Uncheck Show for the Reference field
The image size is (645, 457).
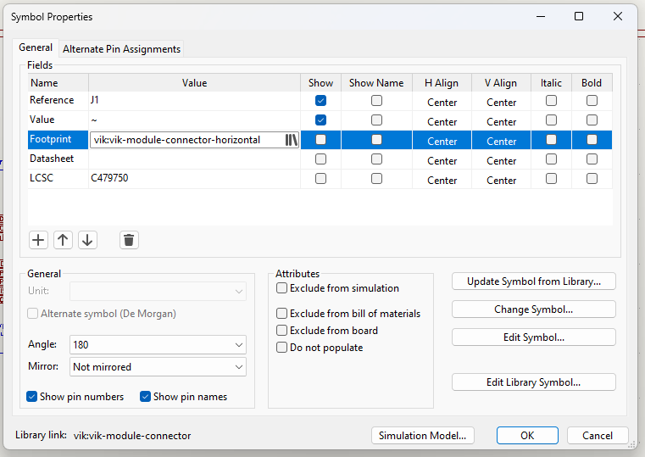(x=321, y=101)
